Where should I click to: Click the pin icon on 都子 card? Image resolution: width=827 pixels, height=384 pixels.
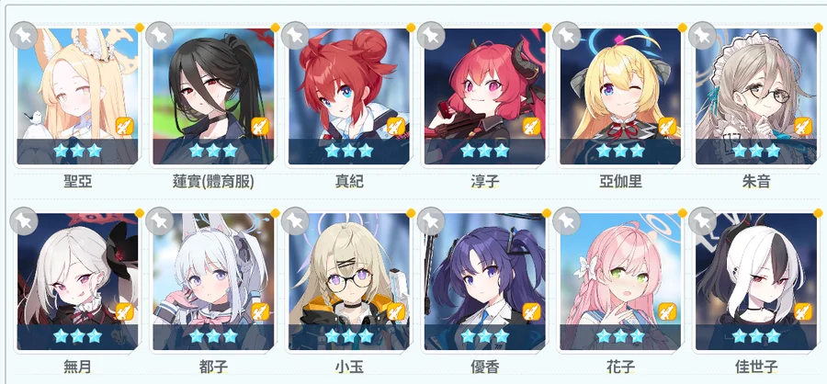coord(159,221)
